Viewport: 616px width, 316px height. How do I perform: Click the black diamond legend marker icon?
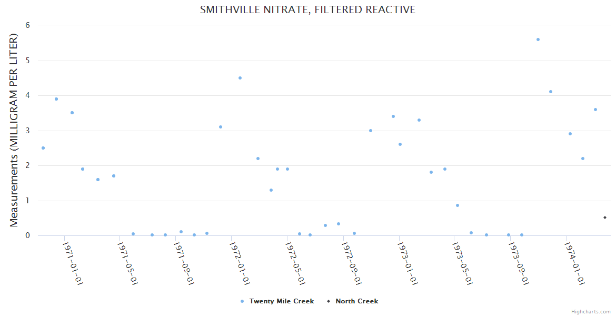(329, 301)
